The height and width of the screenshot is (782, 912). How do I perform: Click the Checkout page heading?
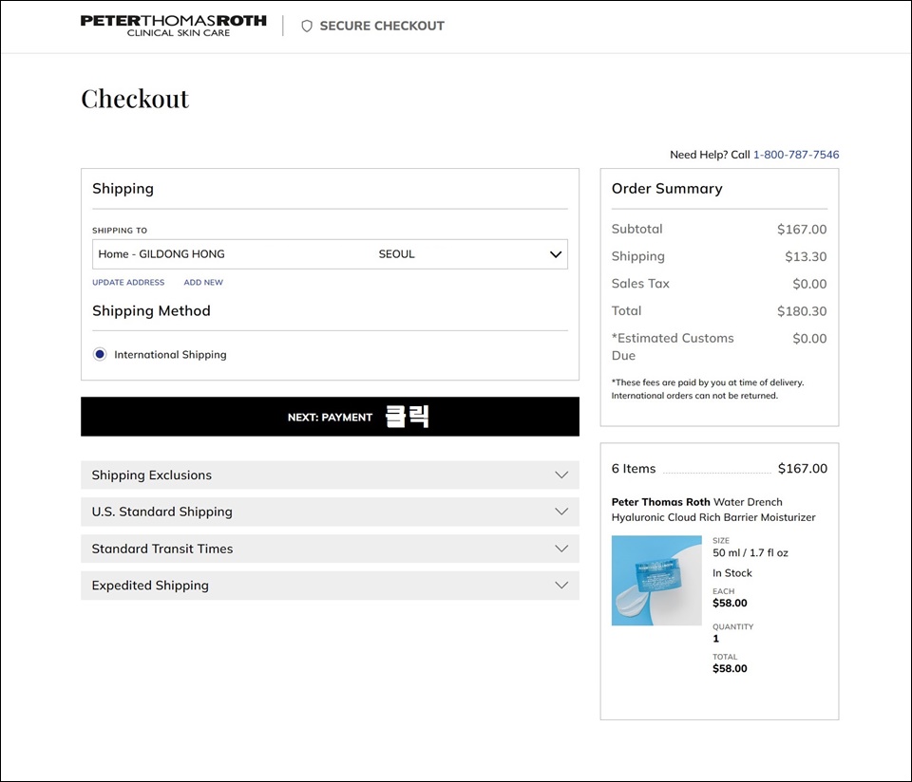click(x=135, y=99)
